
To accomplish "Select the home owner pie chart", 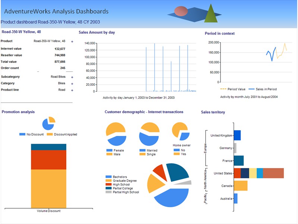I will (181, 131).
